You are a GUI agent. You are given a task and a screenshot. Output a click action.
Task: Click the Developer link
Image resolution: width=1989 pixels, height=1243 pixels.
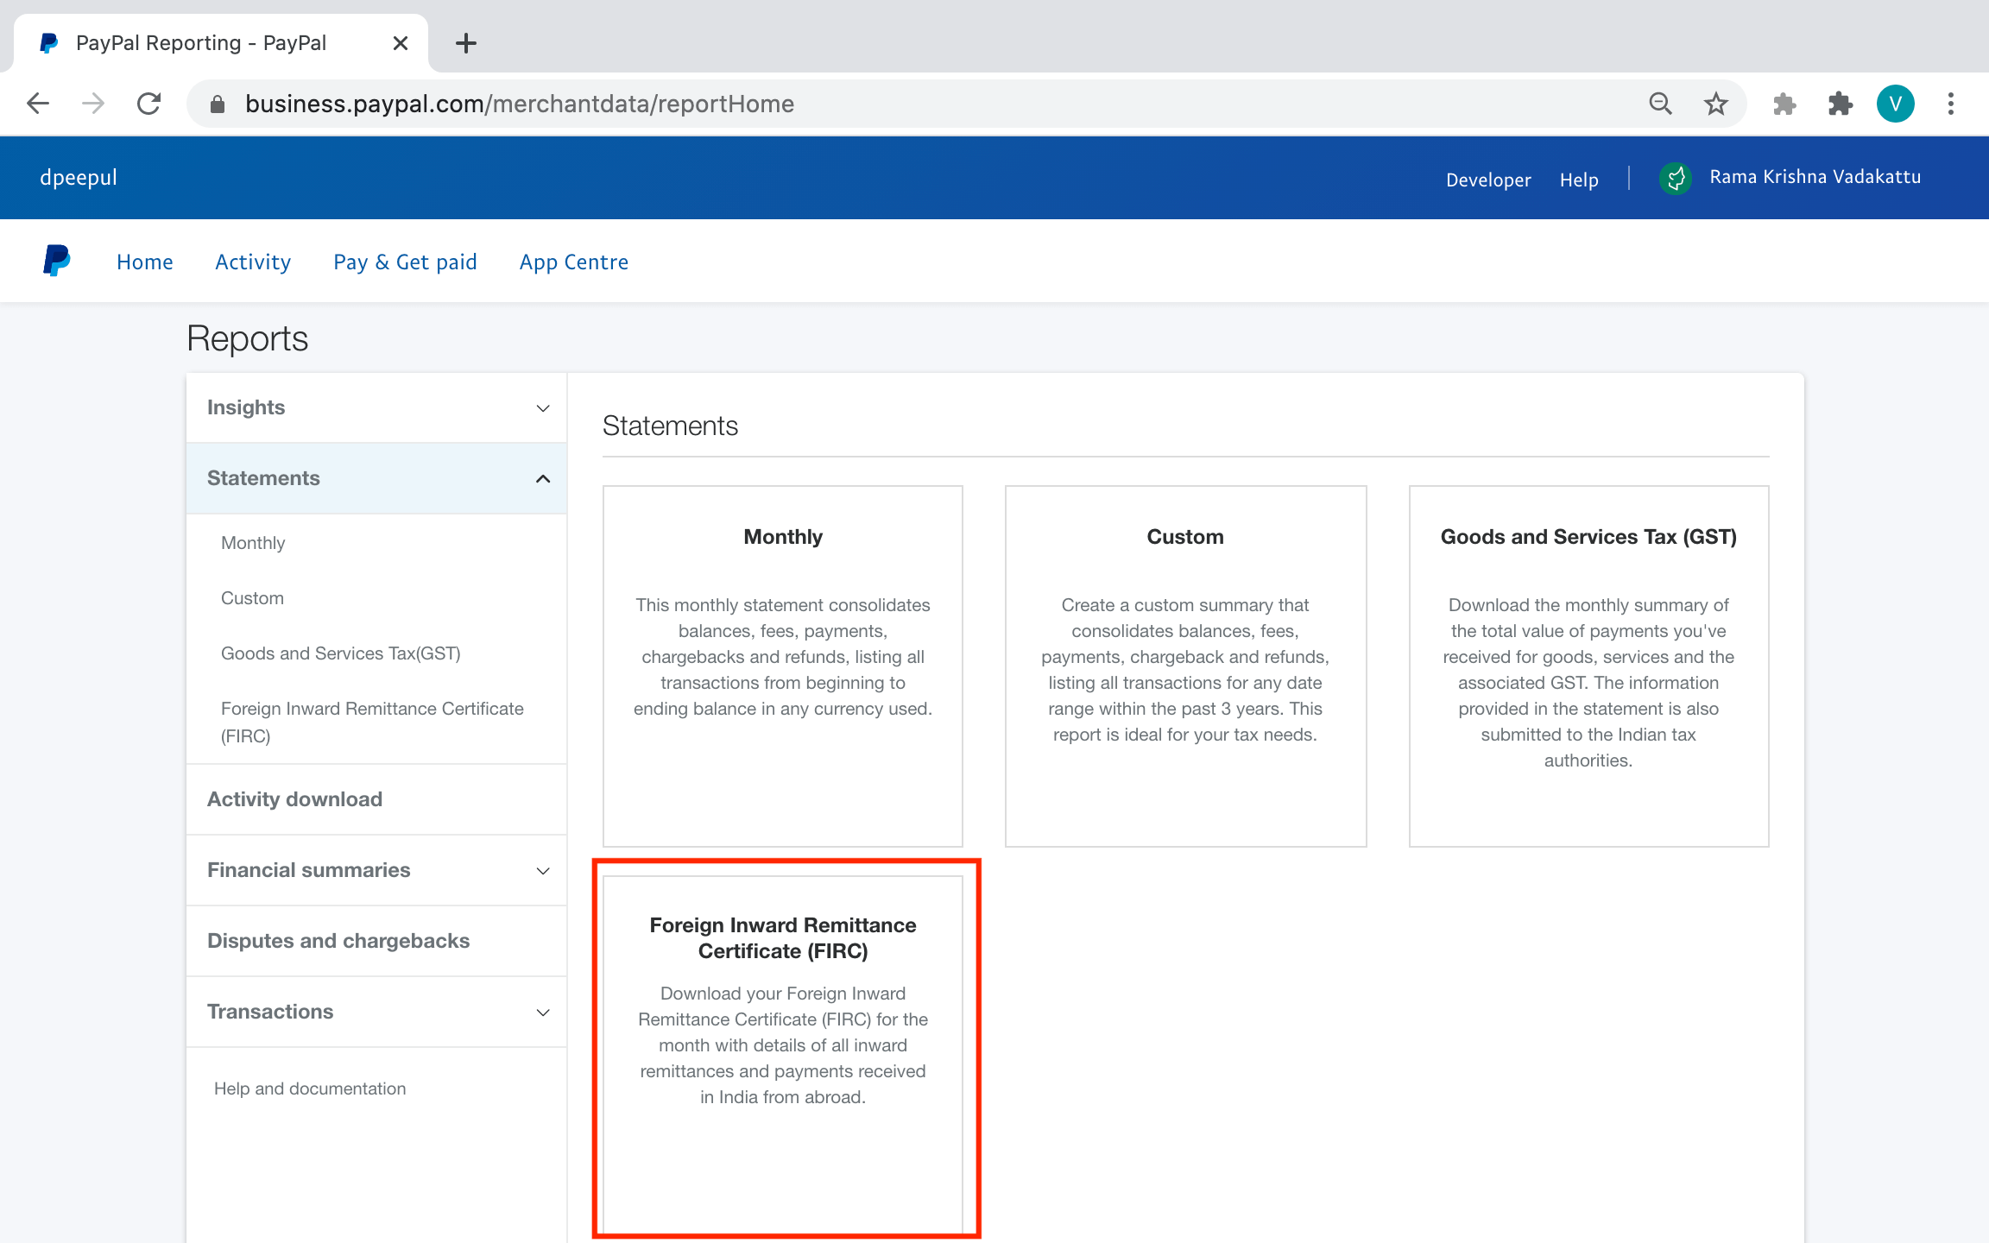1487,180
